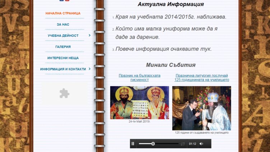The height and width of the screenshot is (152, 270).
Task: Click the missing plugin puzzle icon
Action: tap(64, 93)
